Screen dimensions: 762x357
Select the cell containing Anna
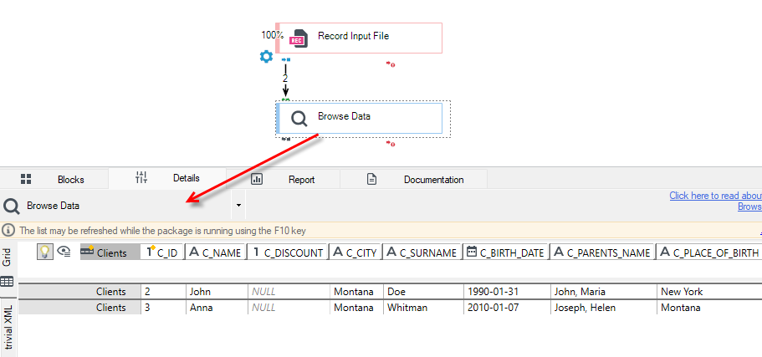coord(217,308)
